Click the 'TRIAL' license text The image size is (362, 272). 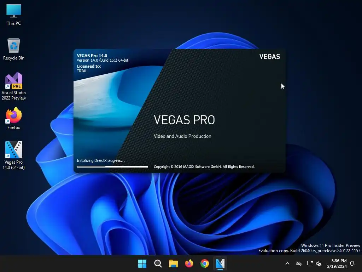(x=82, y=71)
